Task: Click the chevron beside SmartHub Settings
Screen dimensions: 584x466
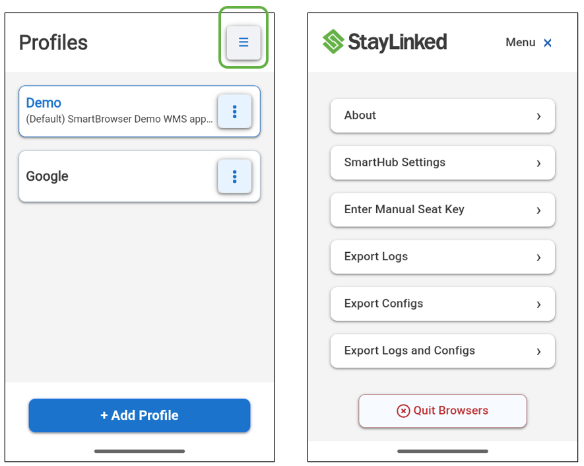Action: [x=538, y=163]
